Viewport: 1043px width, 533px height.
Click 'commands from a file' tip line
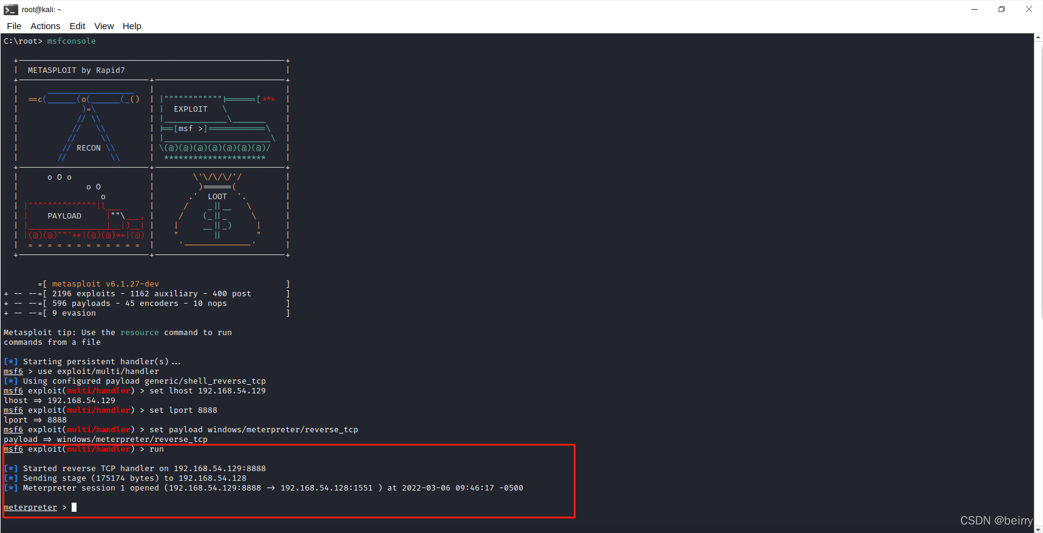point(52,342)
